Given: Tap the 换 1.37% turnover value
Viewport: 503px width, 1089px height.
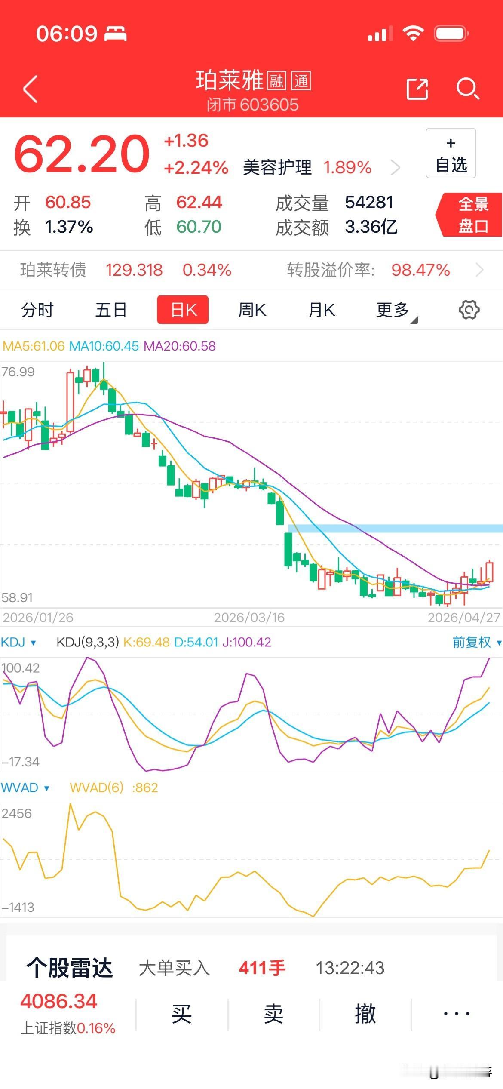Looking at the screenshot, I should (x=69, y=227).
